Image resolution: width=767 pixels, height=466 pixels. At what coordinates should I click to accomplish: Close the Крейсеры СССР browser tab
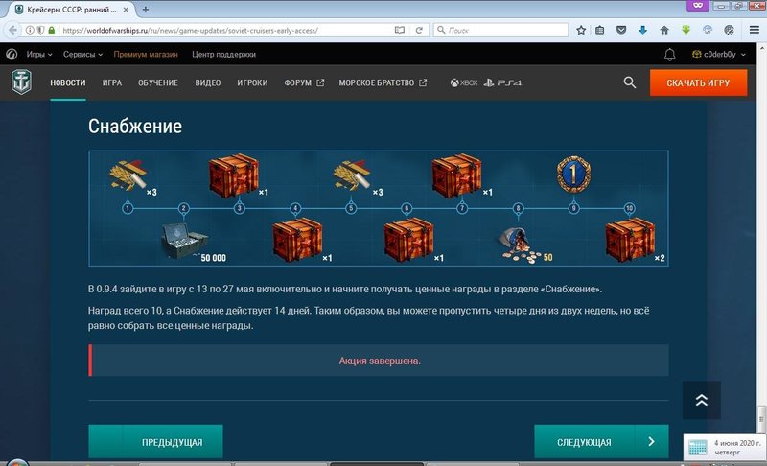click(x=126, y=10)
